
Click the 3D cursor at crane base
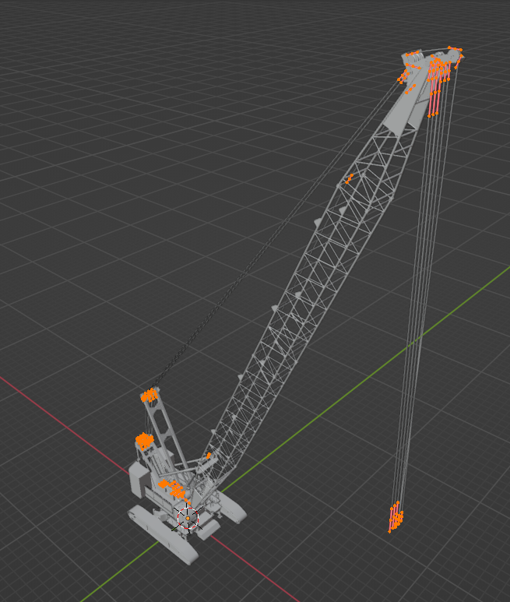click(x=188, y=519)
